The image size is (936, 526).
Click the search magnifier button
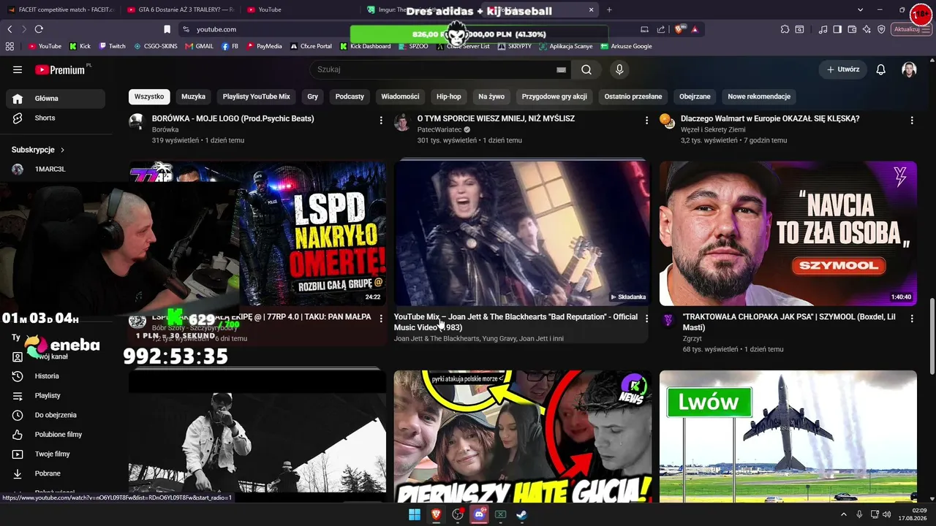586,69
